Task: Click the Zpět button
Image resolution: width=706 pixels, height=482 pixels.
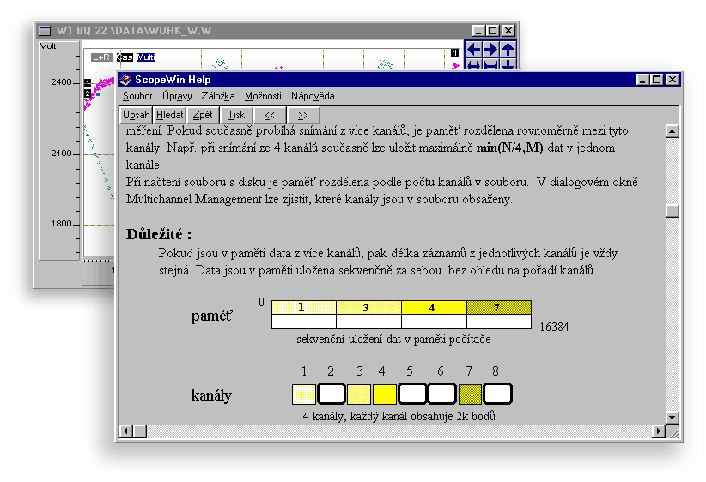Action: click(203, 115)
